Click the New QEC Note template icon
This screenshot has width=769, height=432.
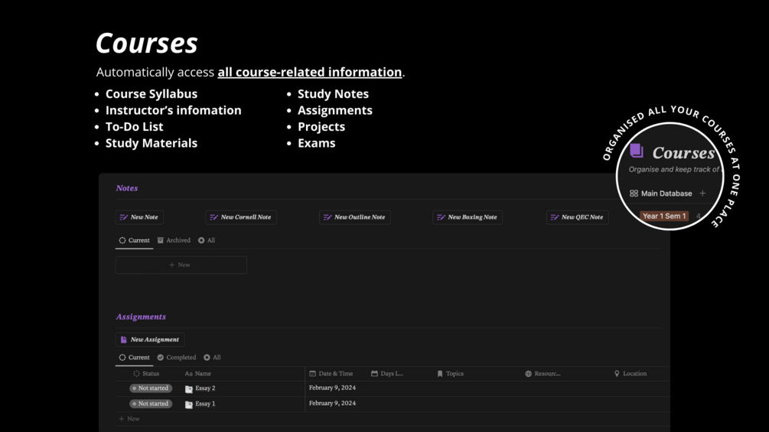coord(555,217)
